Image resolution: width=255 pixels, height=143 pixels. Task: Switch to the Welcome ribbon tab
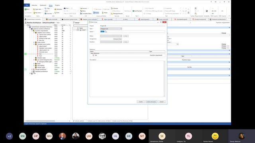click(34, 5)
